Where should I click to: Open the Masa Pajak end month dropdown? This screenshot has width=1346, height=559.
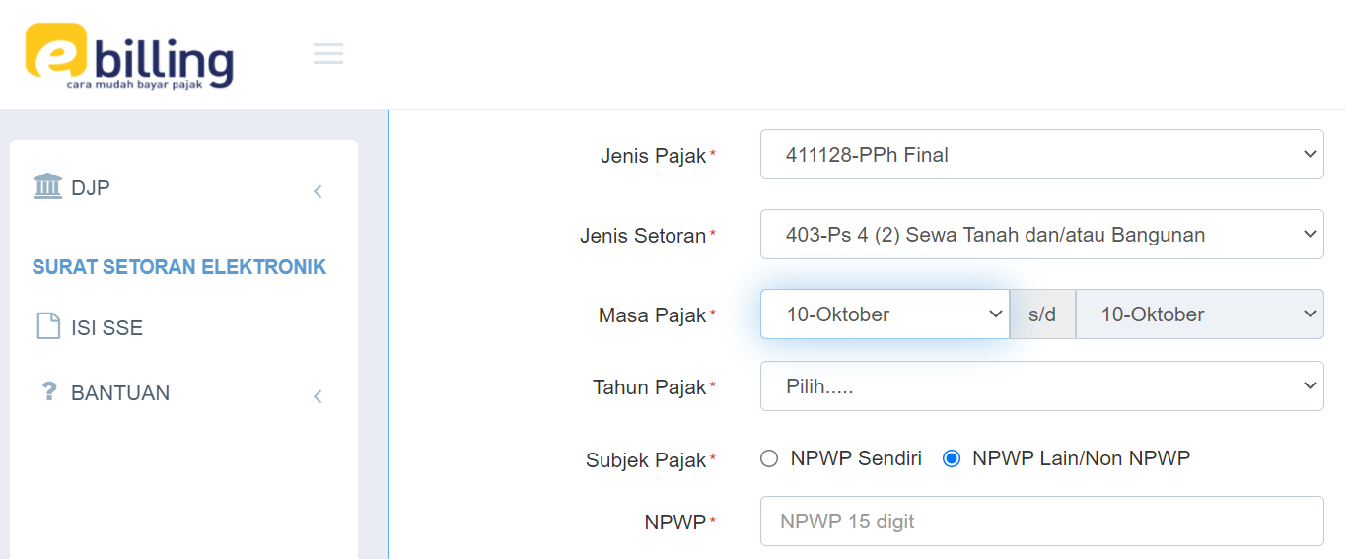pyautogui.click(x=1199, y=314)
